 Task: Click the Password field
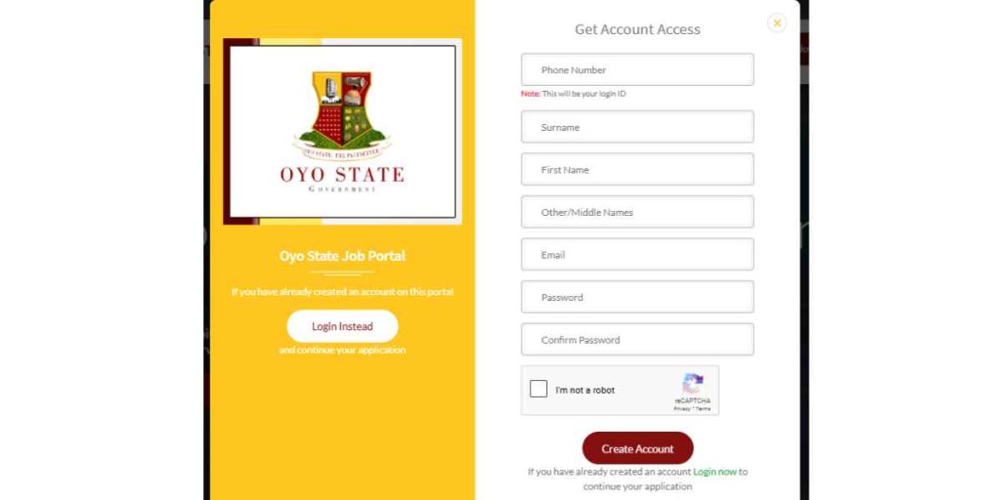coord(637,297)
